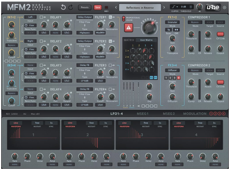Click the 0 dB clipper threshold value
The width and height of the screenshot is (230, 170).
183,7
